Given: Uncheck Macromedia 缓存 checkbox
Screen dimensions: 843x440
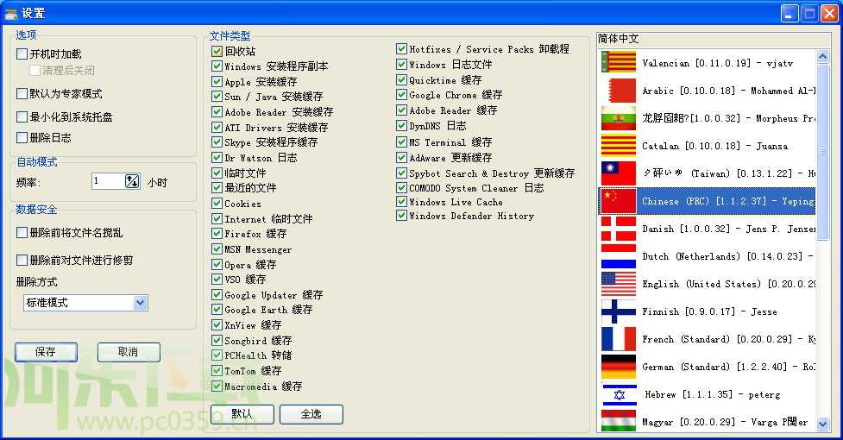Looking at the screenshot, I should (217, 386).
